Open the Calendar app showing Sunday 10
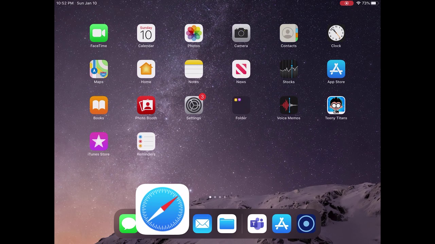 [146, 33]
